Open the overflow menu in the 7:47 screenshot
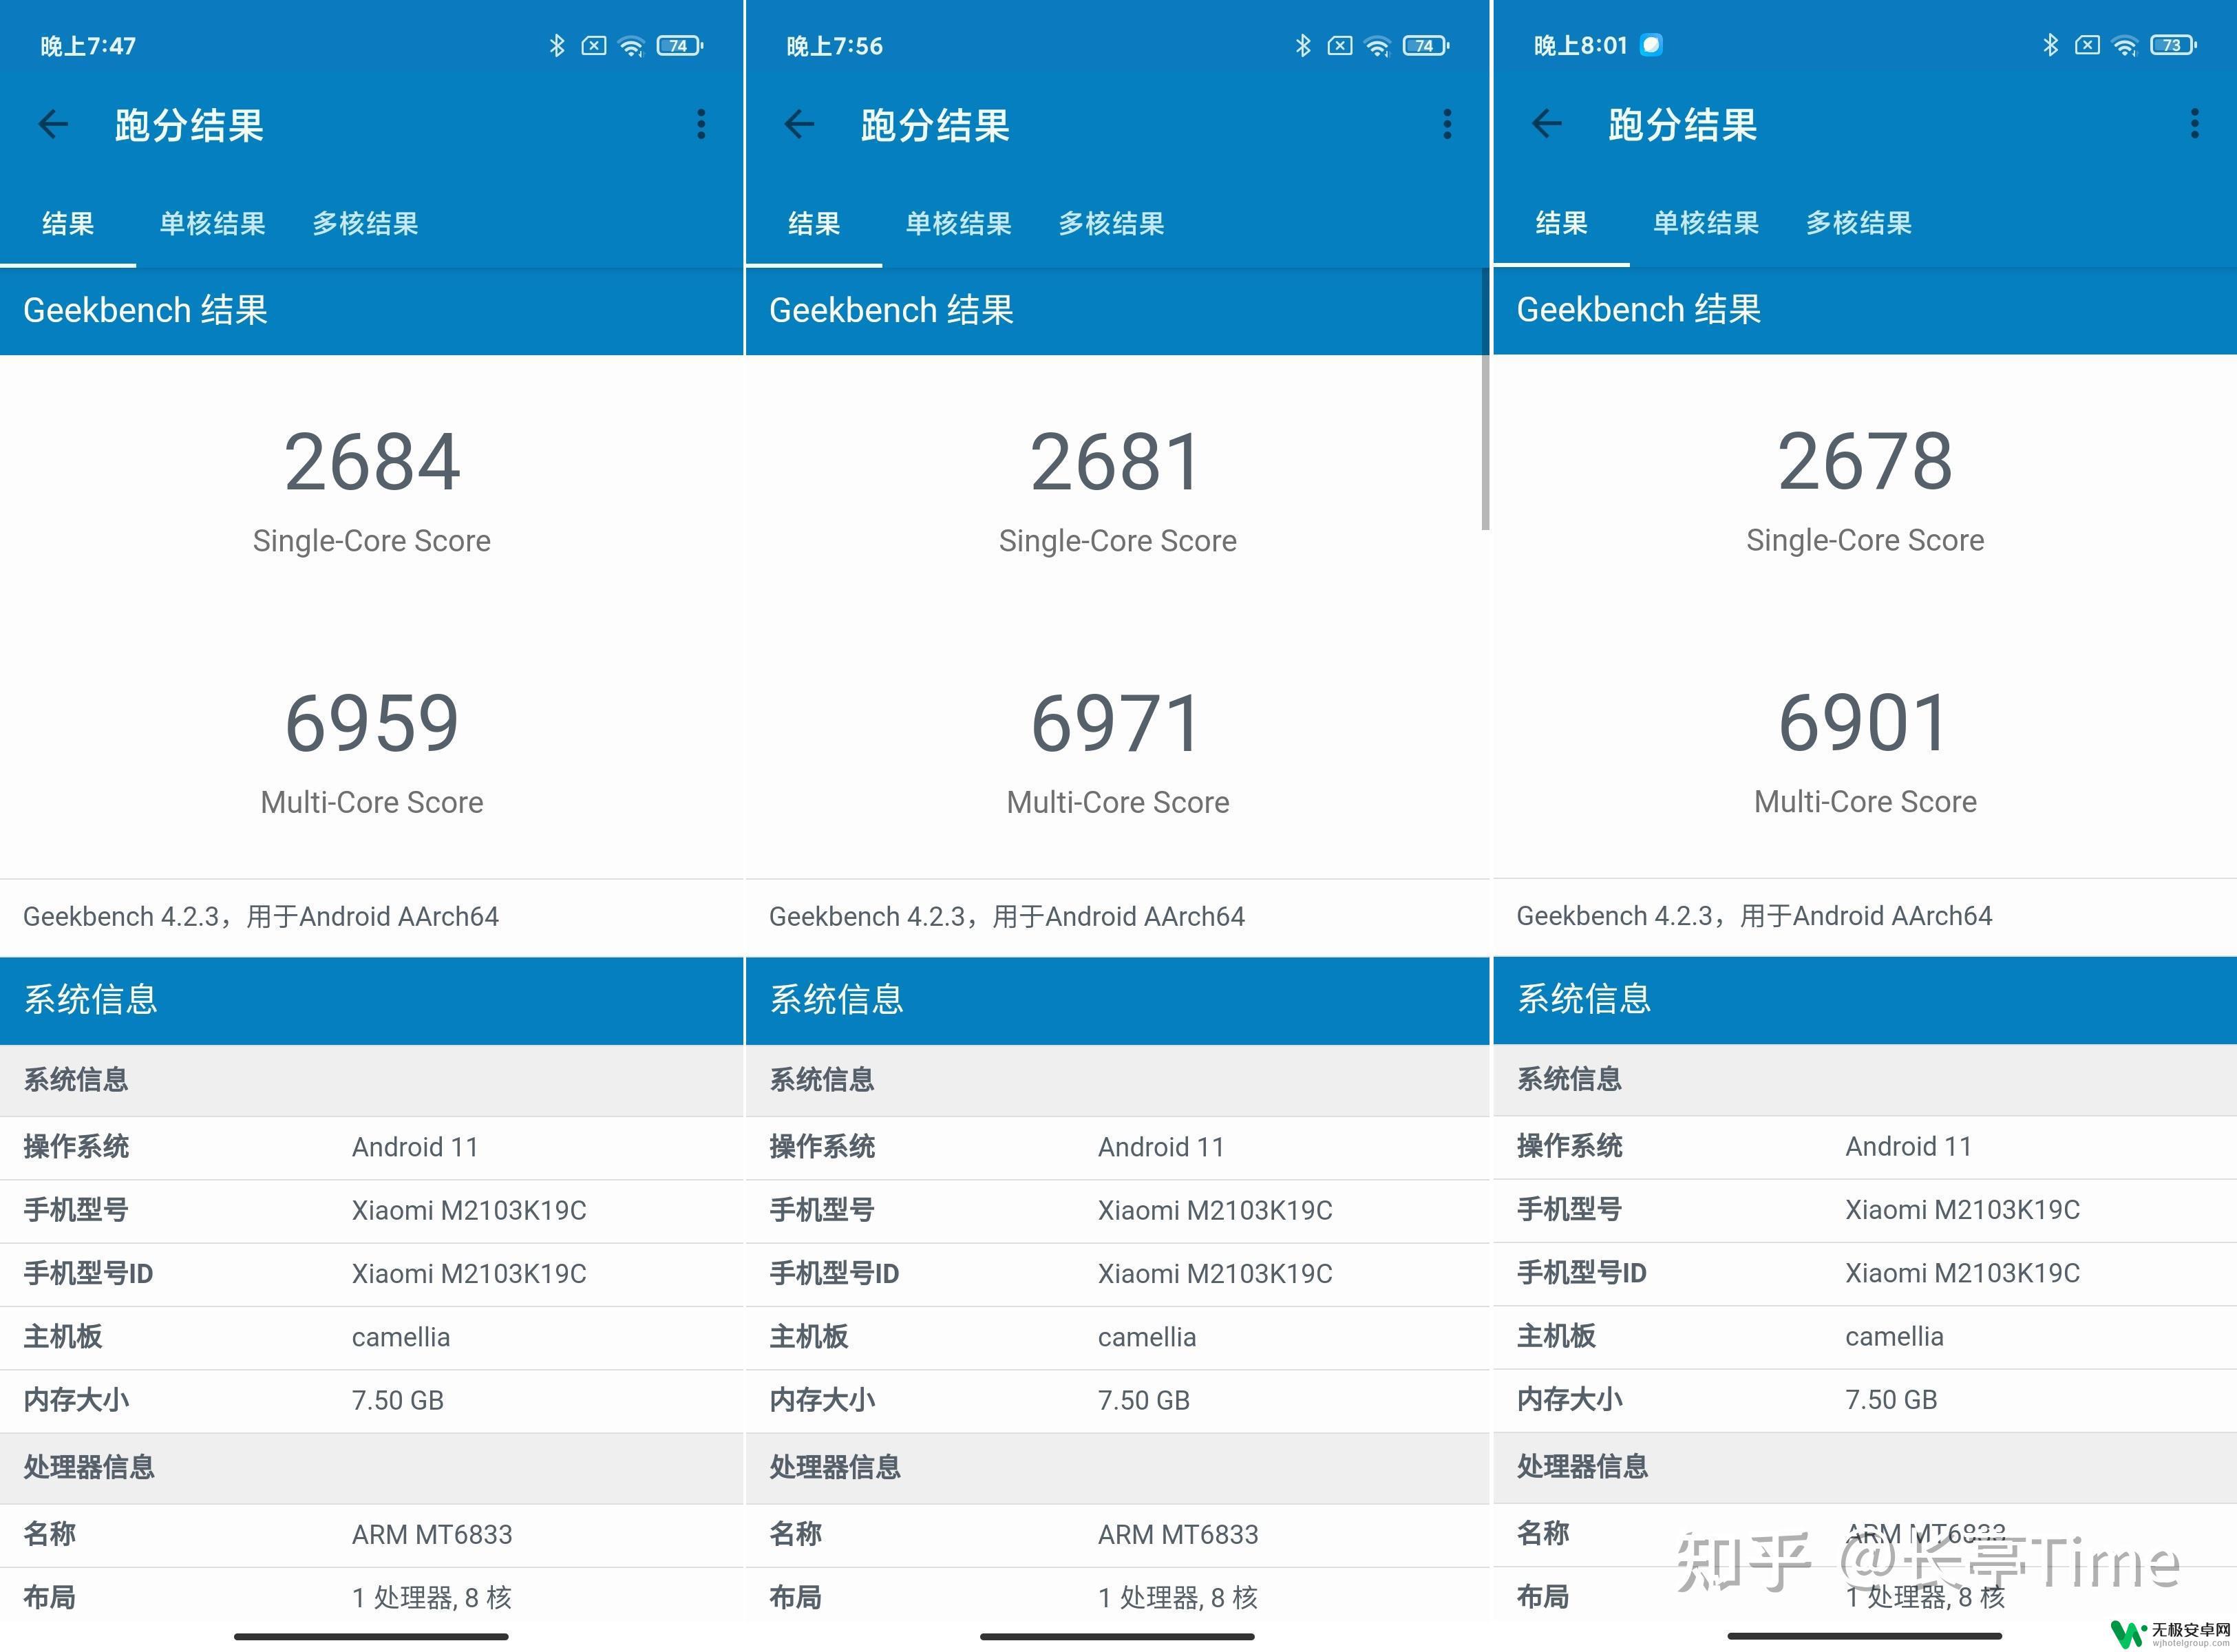Screen dimensions: 2237x1652 point(701,124)
